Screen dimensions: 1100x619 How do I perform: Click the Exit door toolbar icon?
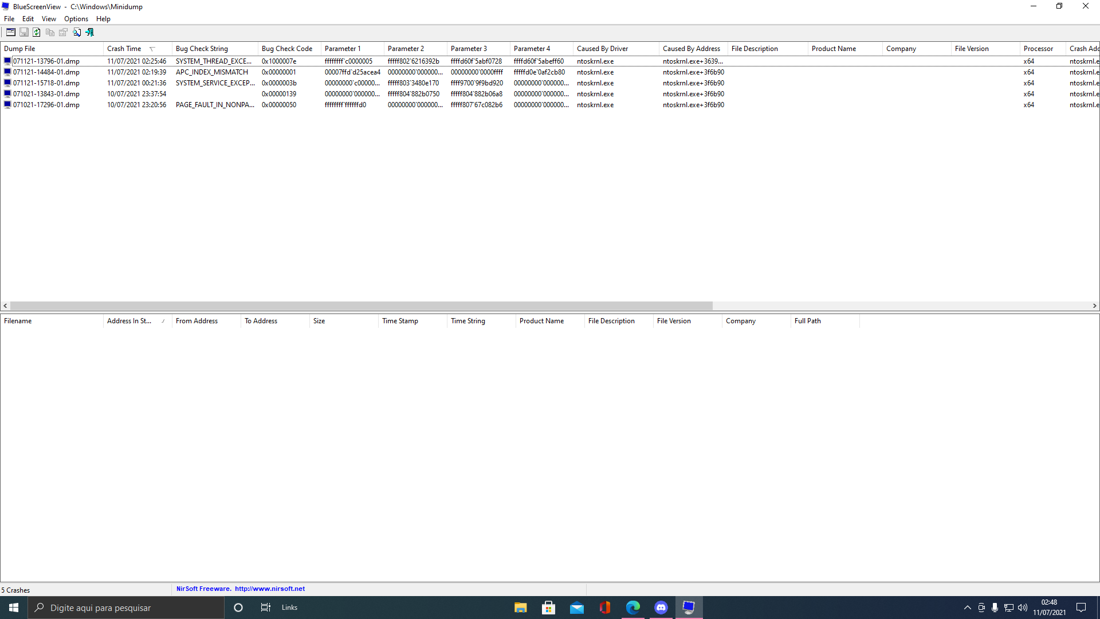click(x=90, y=33)
